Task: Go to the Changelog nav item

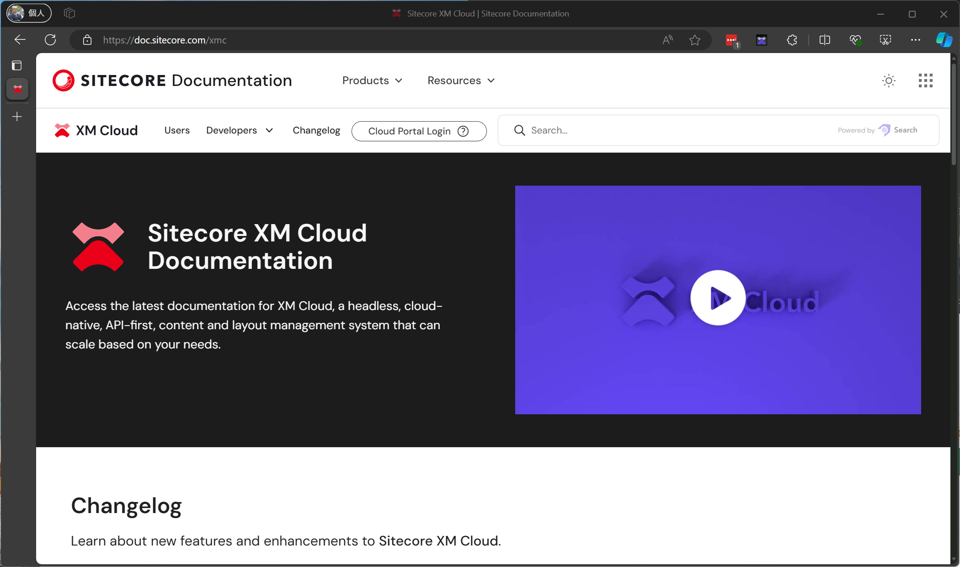Action: [316, 130]
